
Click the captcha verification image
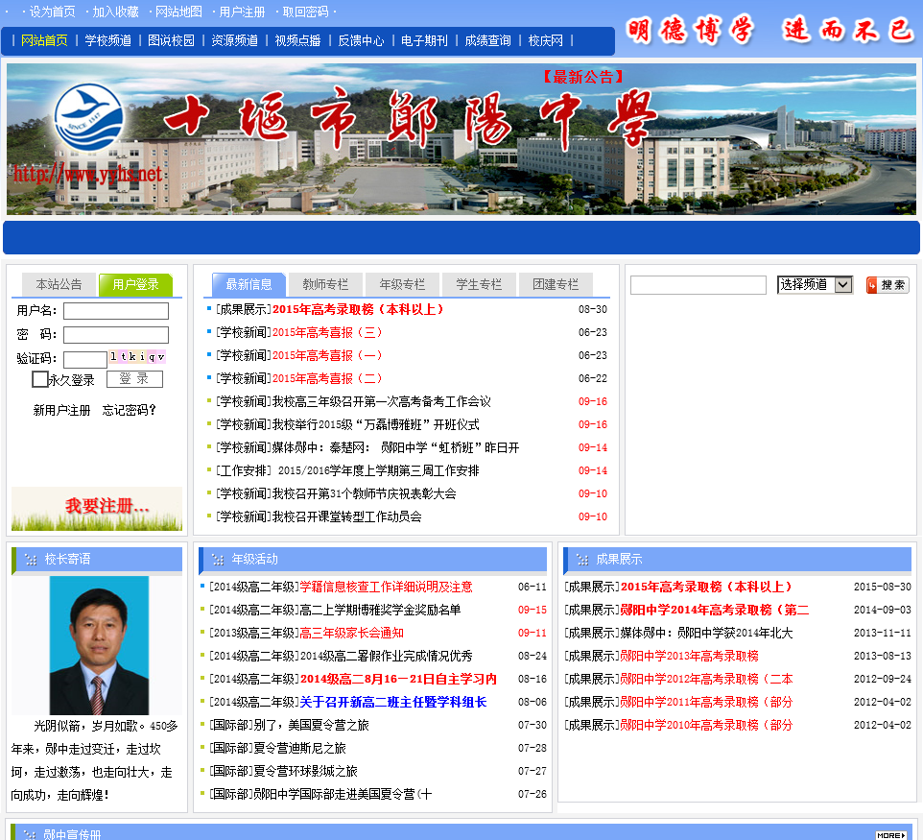pos(138,356)
